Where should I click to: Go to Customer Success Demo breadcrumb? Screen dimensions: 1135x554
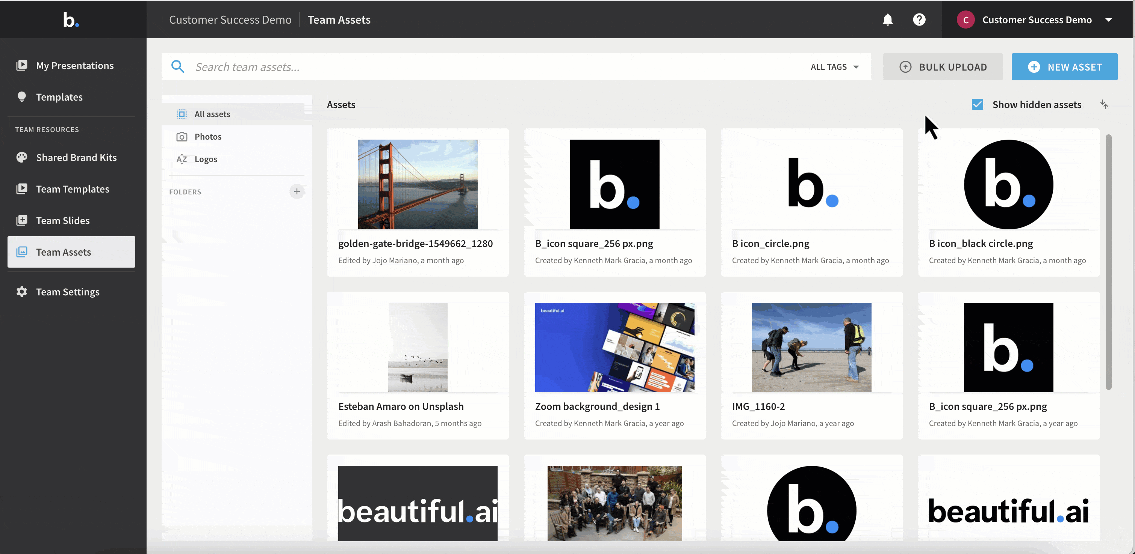(x=230, y=20)
